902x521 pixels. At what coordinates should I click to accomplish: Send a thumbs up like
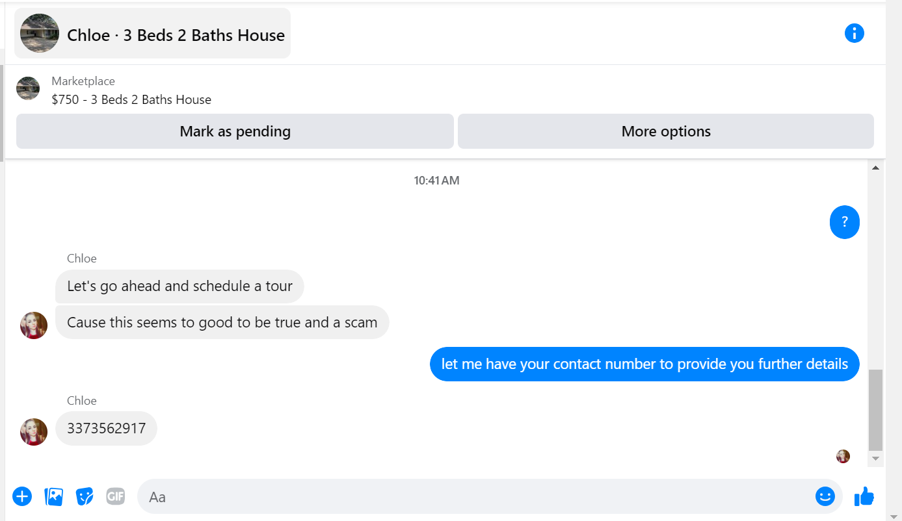coord(864,497)
